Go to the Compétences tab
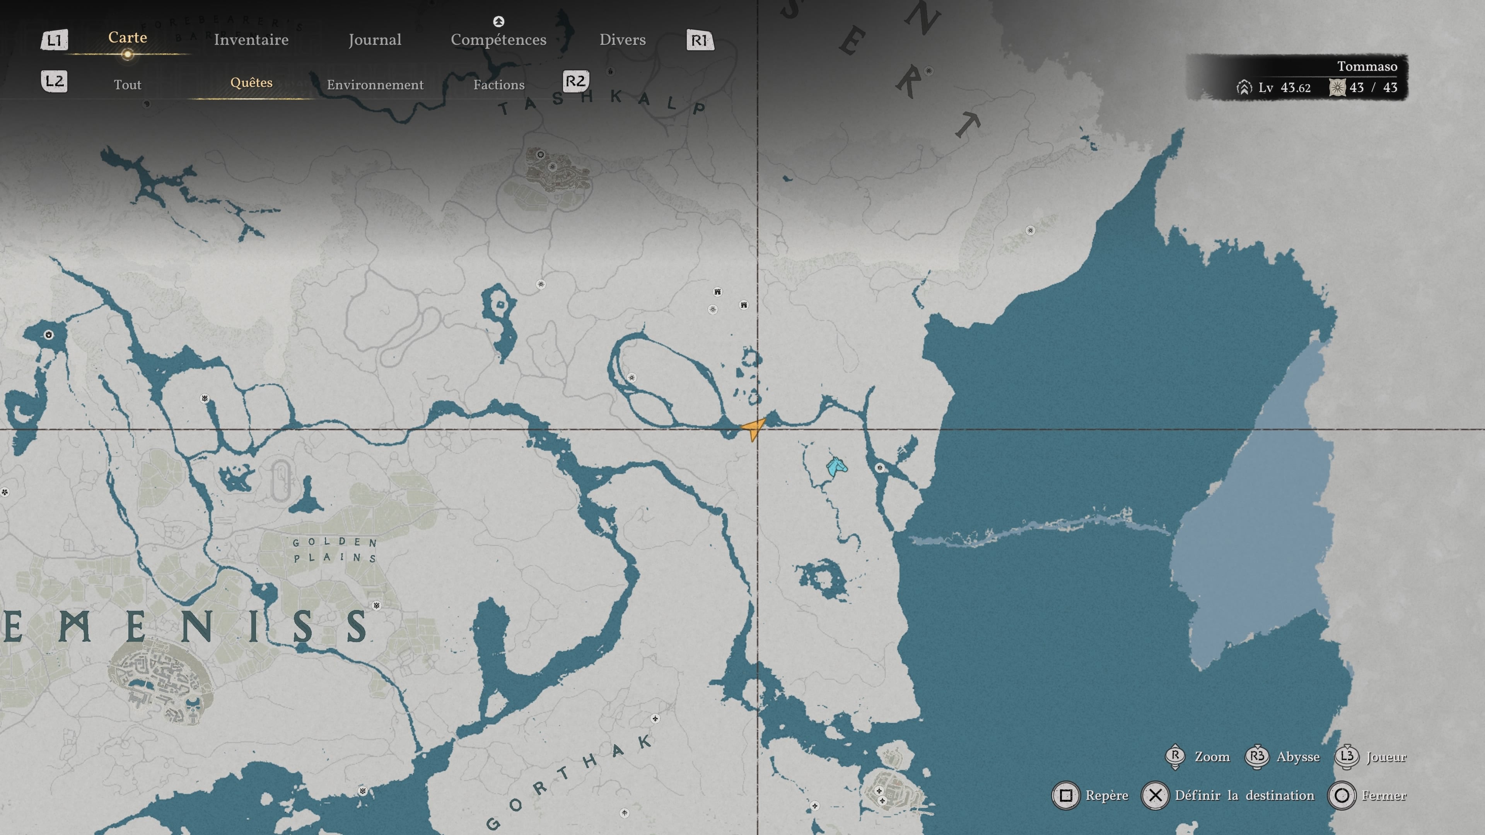The width and height of the screenshot is (1485, 835). pos(498,40)
